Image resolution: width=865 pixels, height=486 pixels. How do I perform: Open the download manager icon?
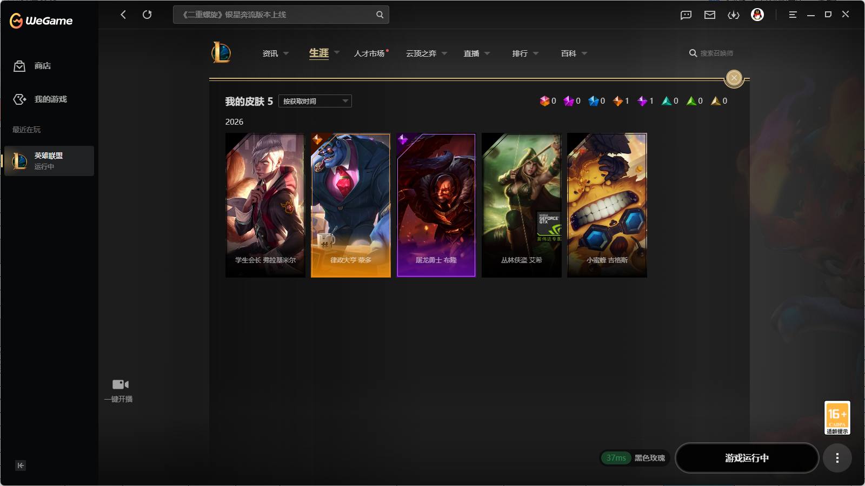pyautogui.click(x=734, y=15)
